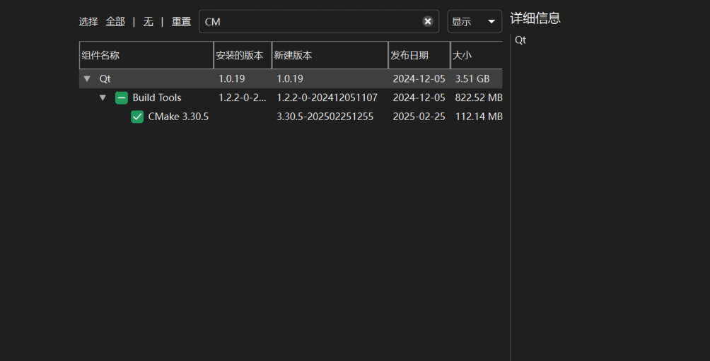Collapse the Build Tools tree node
Viewport: 710px width, 361px height.
103,97
